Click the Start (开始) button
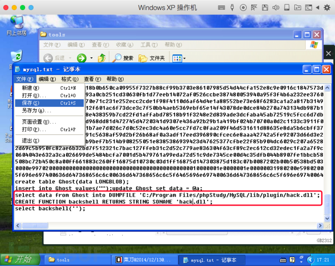This screenshot has height=266, width=335. 20,259
